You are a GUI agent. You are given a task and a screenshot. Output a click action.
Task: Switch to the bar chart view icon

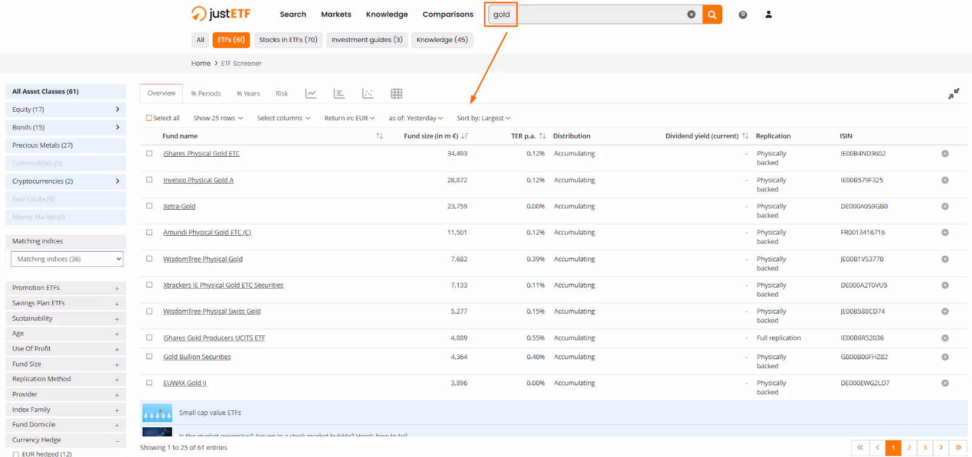[339, 94]
